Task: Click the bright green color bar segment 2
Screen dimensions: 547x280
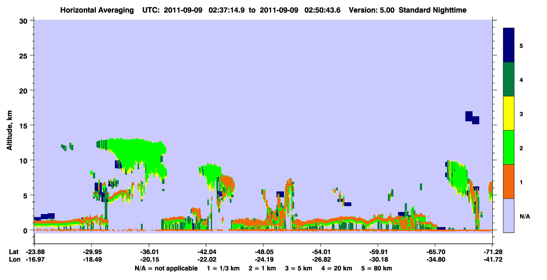Action: [x=509, y=147]
